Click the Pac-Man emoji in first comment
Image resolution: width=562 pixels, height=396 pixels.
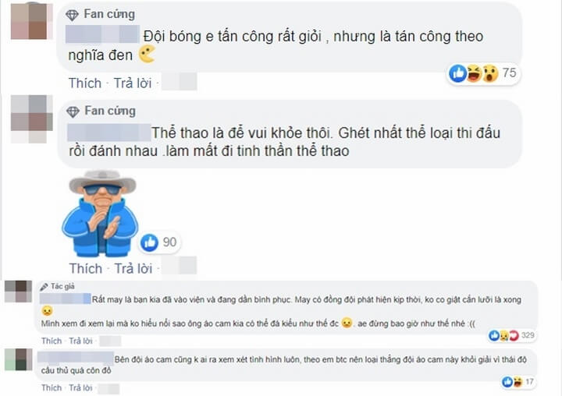147,54
